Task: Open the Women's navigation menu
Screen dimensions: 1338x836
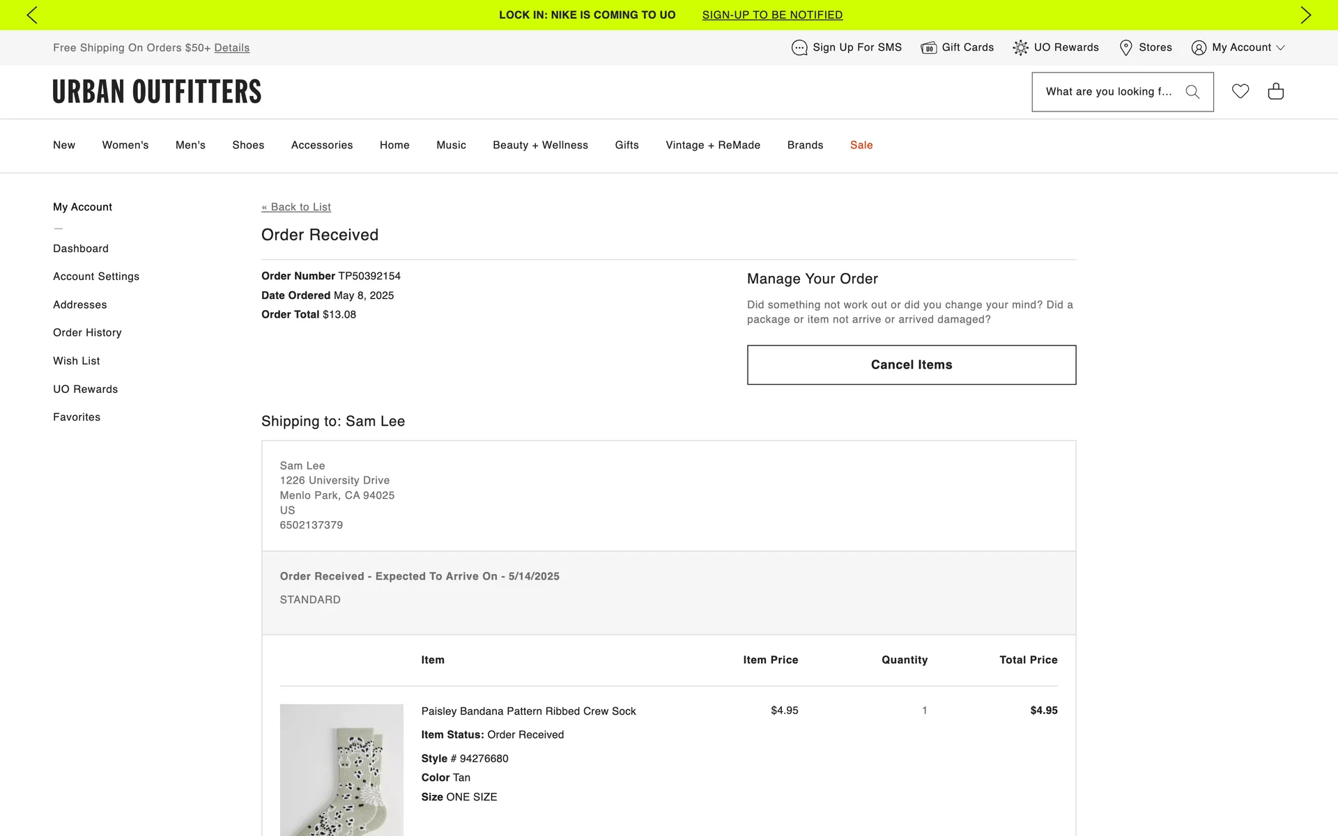Action: click(x=125, y=145)
